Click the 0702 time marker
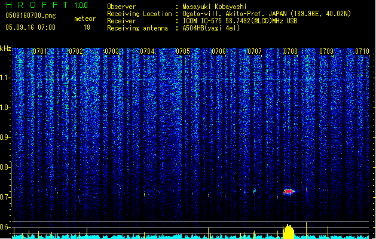376x239 pixels. point(76,51)
